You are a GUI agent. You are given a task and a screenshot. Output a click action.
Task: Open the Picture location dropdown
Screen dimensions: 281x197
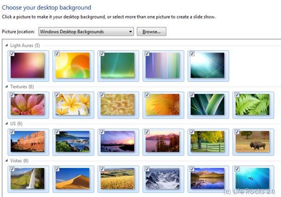click(86, 32)
